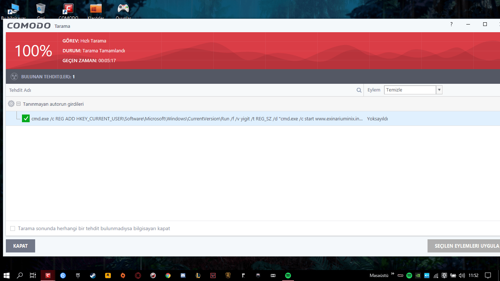Open League of Legends from taskbar
This screenshot has width=500, height=281.
coord(198,276)
